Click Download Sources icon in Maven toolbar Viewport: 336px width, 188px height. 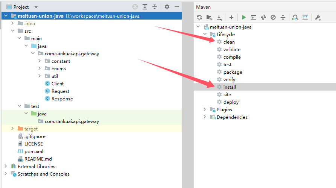click(219, 17)
